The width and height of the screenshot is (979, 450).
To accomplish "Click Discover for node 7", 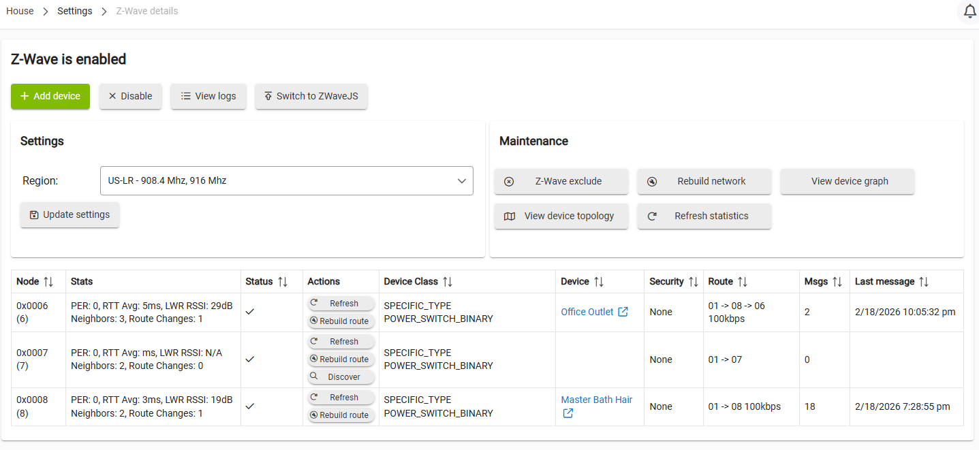I will [341, 376].
